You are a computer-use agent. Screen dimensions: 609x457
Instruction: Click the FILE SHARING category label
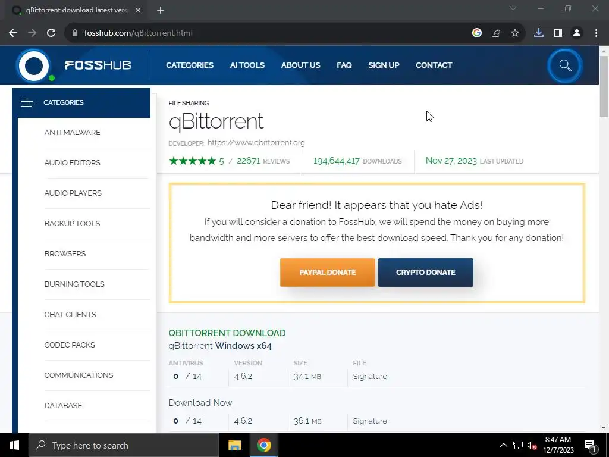189,103
